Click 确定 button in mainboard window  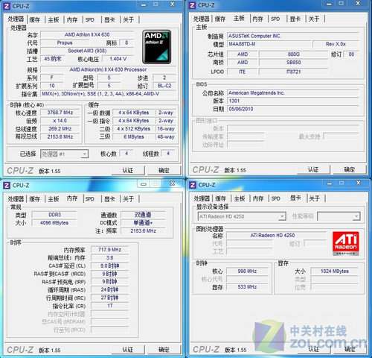tap(350, 169)
